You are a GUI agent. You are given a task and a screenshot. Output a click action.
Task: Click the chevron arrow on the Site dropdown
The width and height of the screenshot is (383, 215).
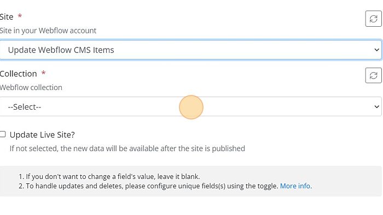(x=376, y=50)
